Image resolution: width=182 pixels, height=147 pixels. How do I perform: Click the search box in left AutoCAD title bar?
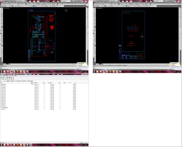click(66, 1)
